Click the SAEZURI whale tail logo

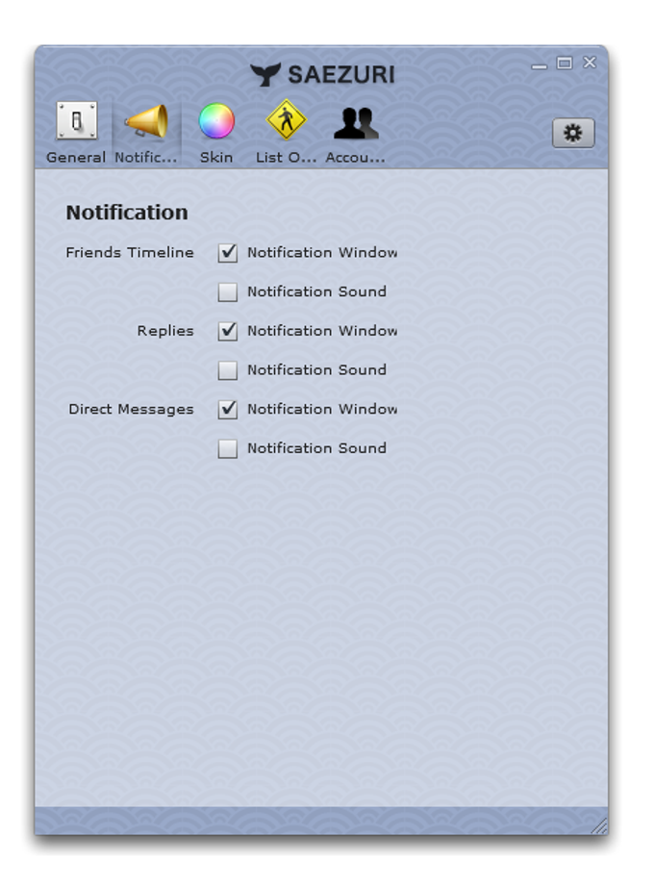(265, 74)
